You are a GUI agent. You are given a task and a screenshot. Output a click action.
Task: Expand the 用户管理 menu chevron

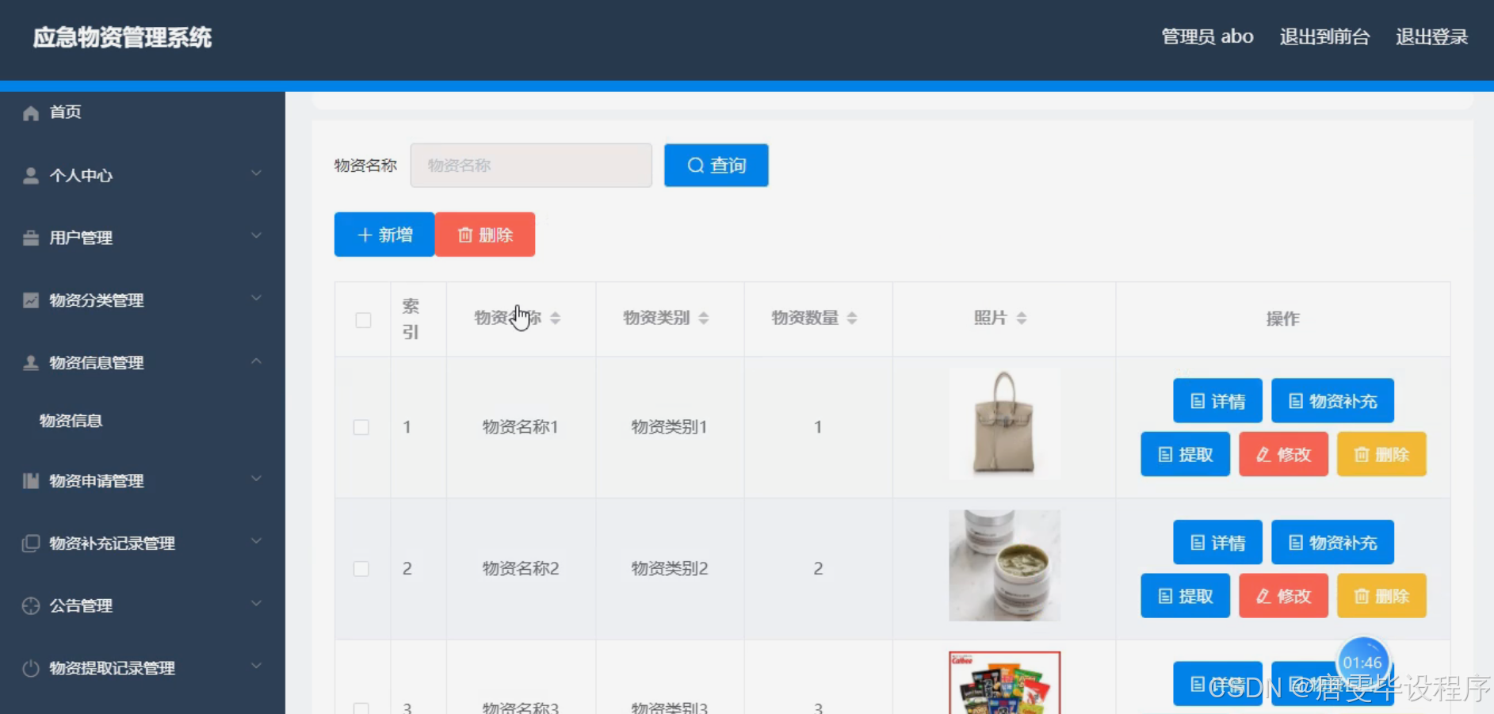pos(256,236)
